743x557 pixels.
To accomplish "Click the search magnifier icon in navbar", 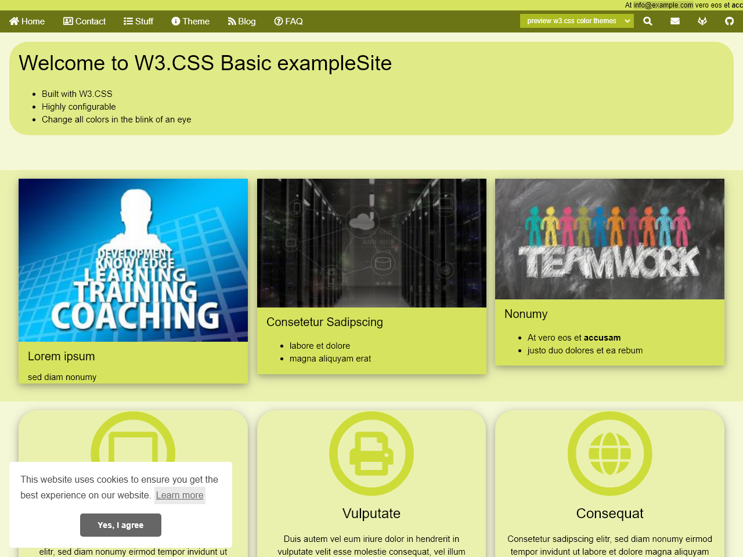I will click(648, 21).
